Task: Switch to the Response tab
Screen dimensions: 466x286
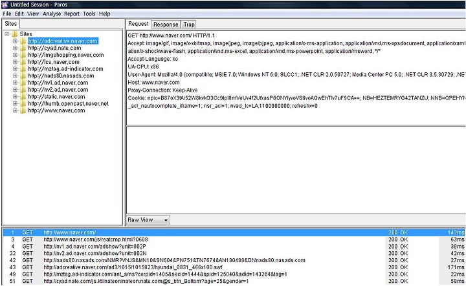Action: [166, 25]
